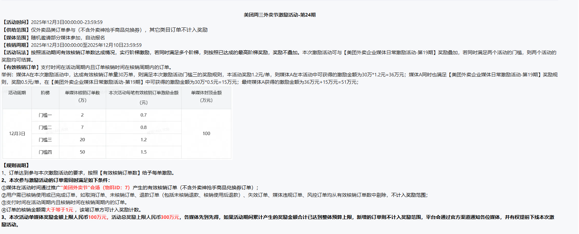Click the 门槛一 table cell
579x234 pixels.
click(x=45, y=115)
